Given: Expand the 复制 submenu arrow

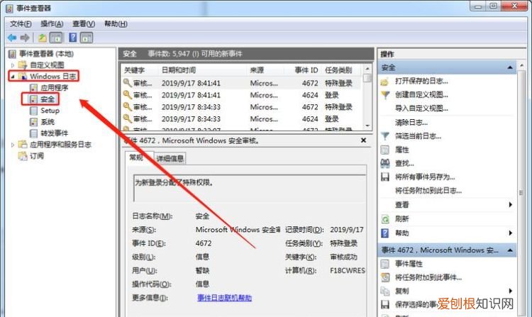Looking at the screenshot, I should point(510,291).
